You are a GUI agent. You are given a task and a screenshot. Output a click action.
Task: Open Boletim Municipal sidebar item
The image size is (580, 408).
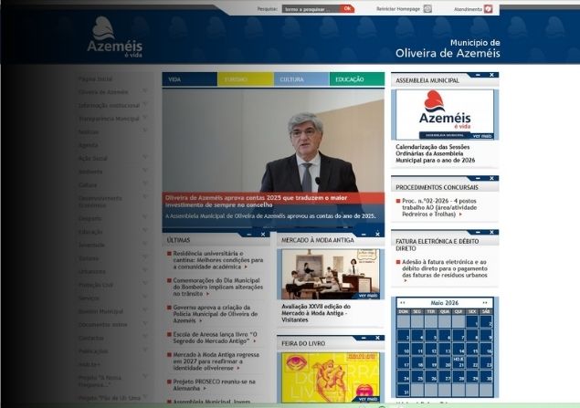[100, 311]
